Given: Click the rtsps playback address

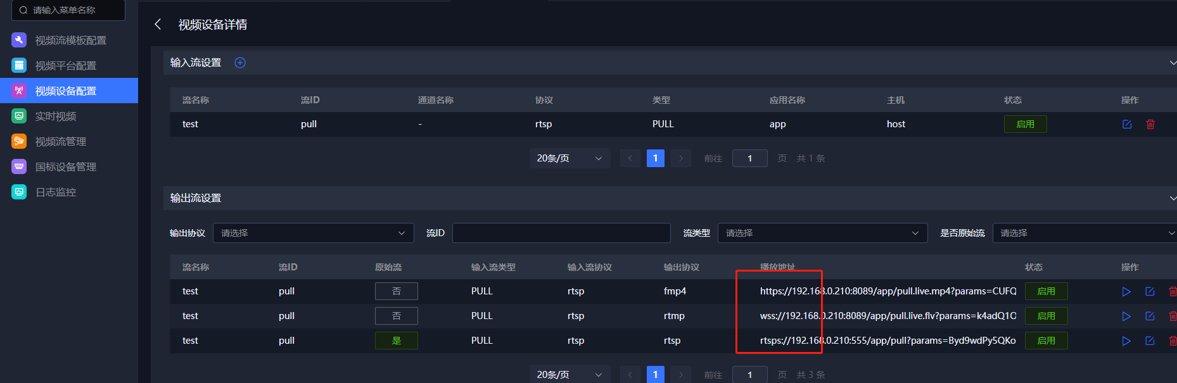Looking at the screenshot, I should 888,341.
